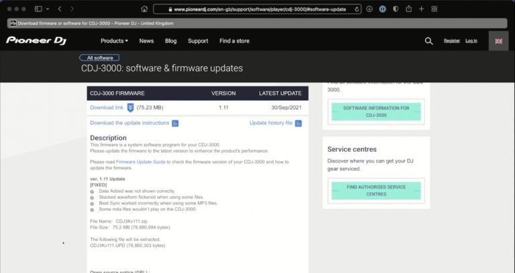Click the CDJ-3000 FIRMWARE table header
The height and width of the screenshot is (273, 515).
point(117,94)
